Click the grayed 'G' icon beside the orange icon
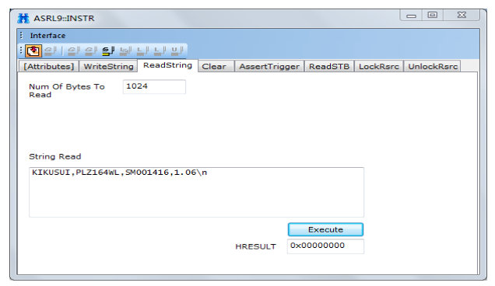 (50, 51)
